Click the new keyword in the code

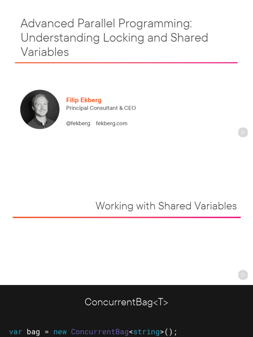60,332
